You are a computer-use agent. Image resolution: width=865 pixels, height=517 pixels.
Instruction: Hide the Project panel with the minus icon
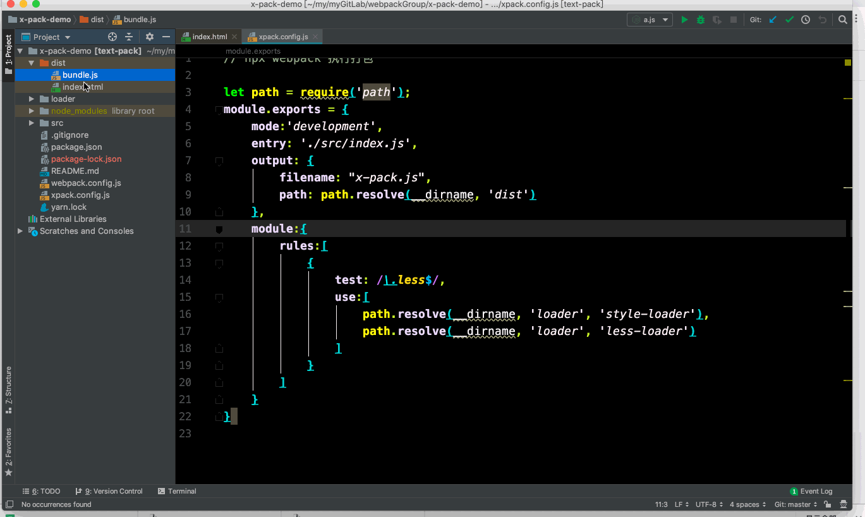coord(166,37)
